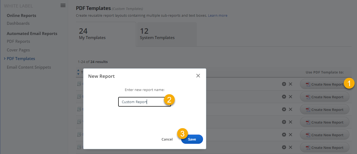Switch to the System Templates tab
The image size is (357, 154).
click(166, 34)
